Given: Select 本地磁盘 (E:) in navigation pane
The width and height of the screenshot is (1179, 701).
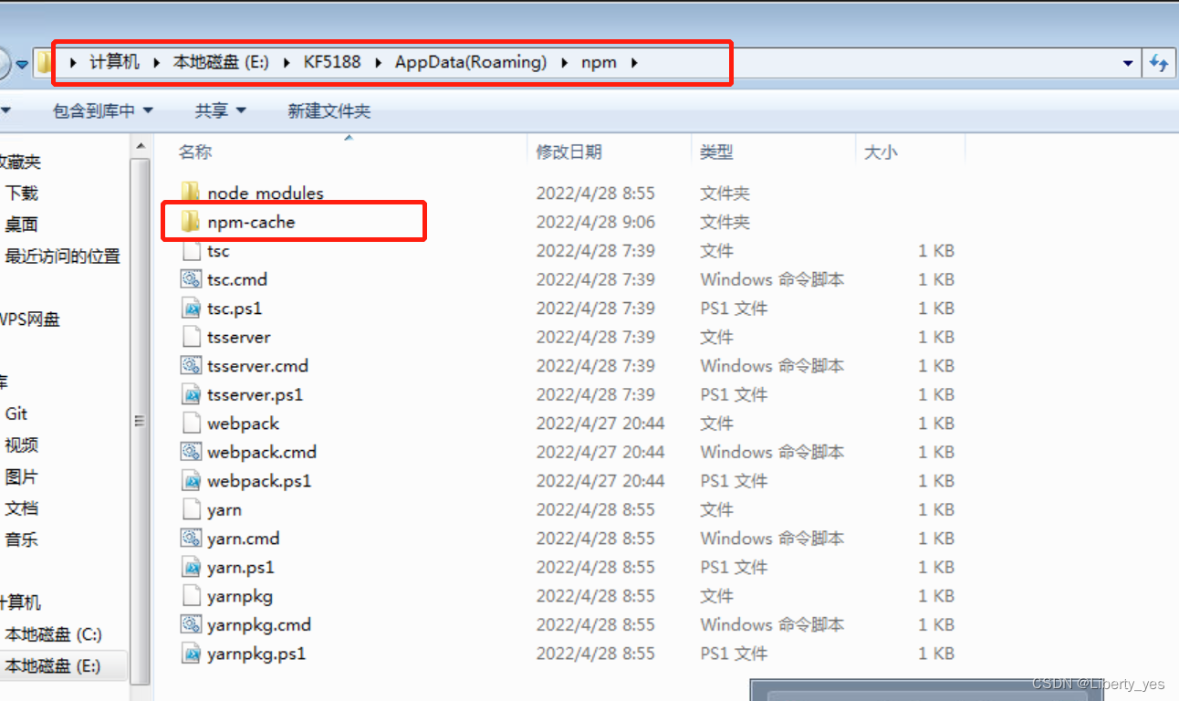Looking at the screenshot, I should pos(52,666).
